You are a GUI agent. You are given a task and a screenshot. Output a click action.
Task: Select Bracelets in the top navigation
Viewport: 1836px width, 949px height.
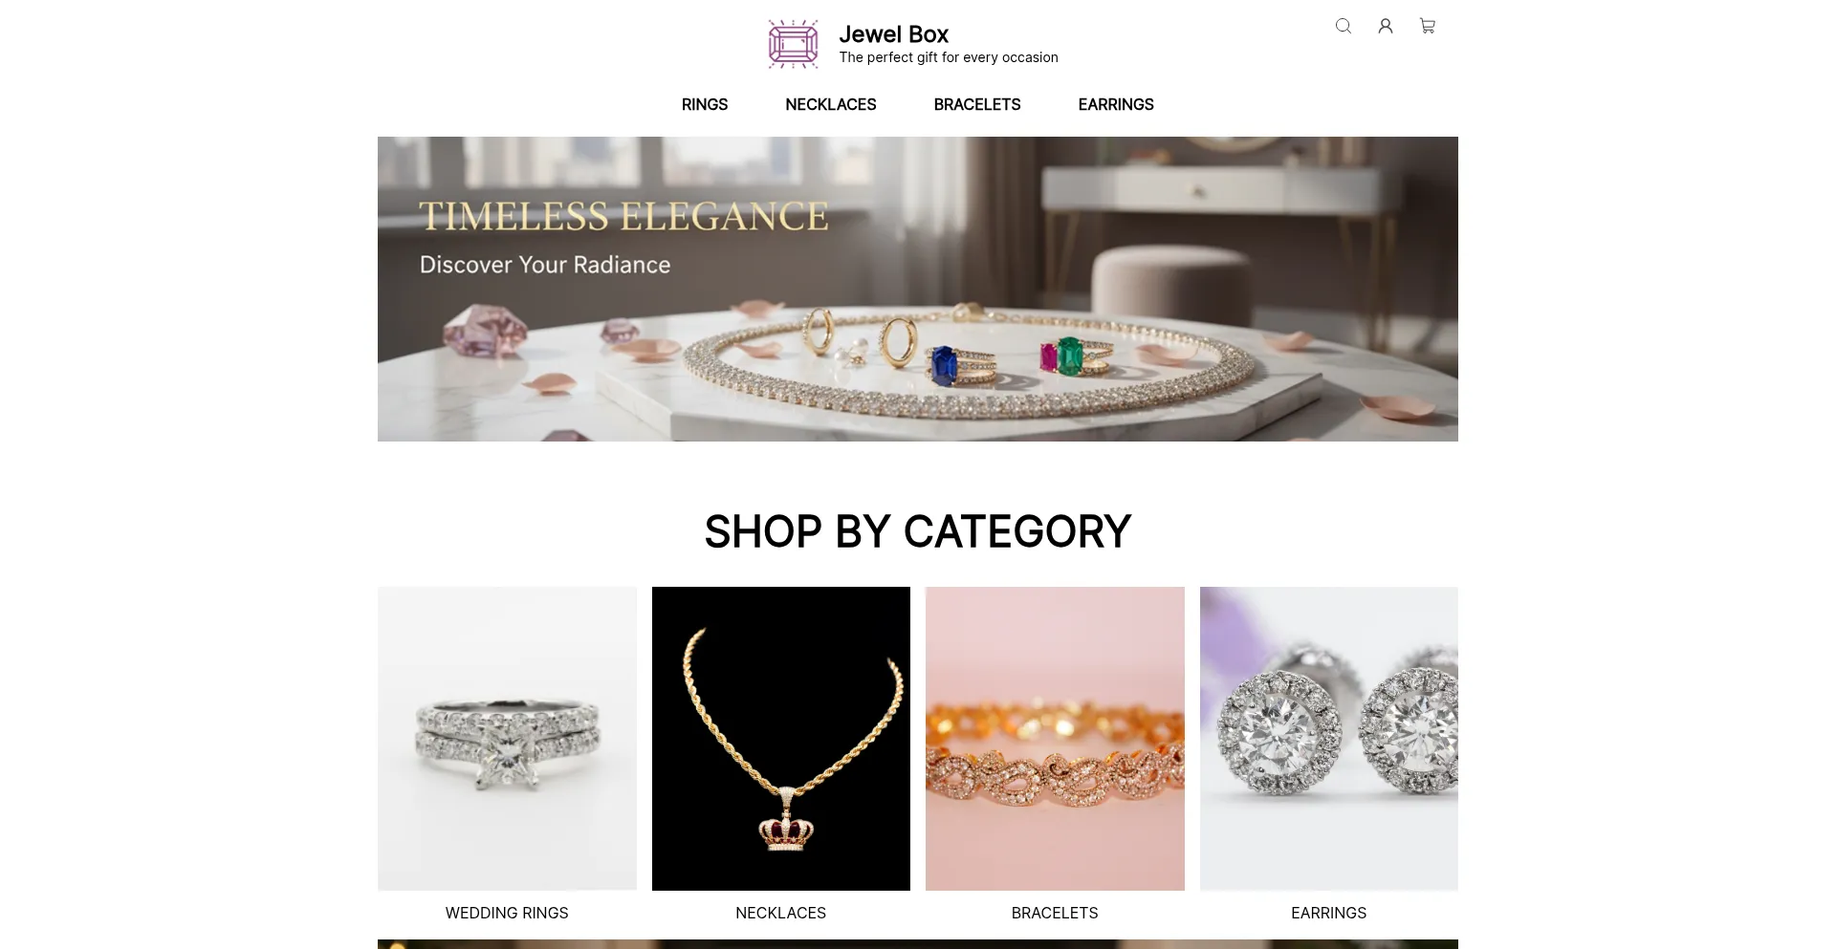click(x=977, y=104)
